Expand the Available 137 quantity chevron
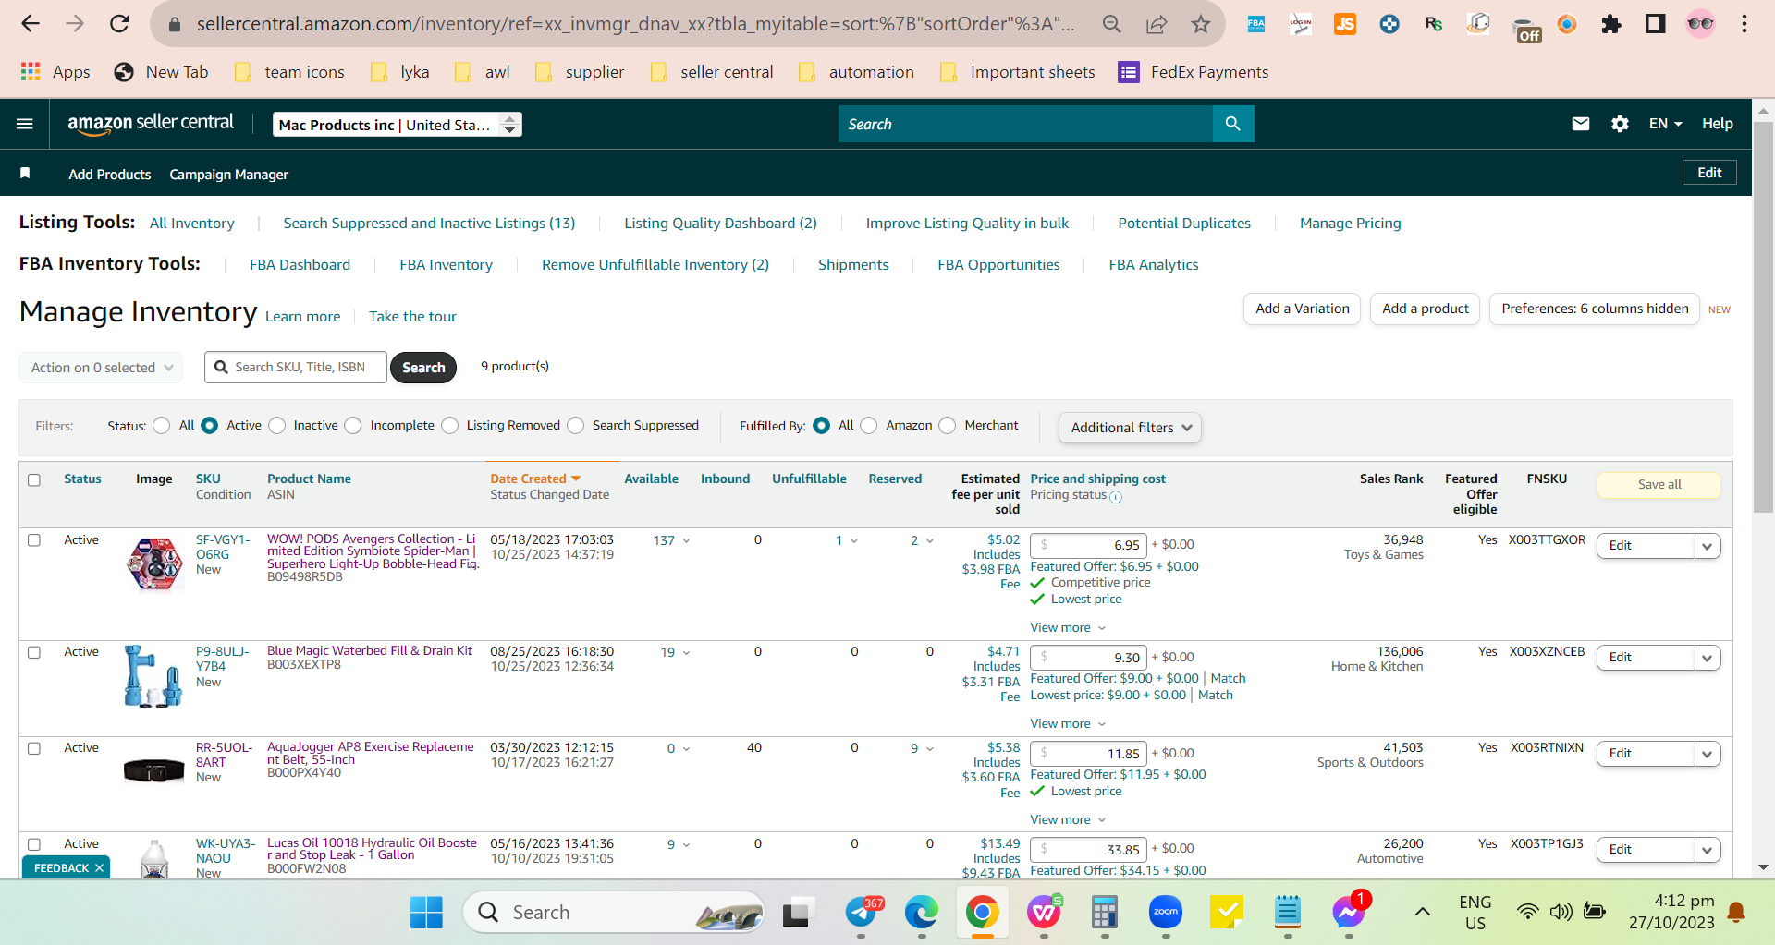Viewport: 1775px width, 945px height. coord(686,541)
